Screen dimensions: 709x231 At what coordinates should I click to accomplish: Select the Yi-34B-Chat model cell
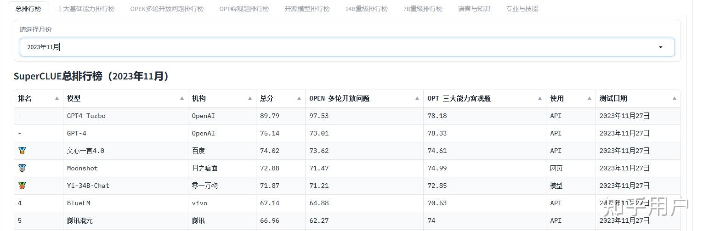click(x=125, y=186)
